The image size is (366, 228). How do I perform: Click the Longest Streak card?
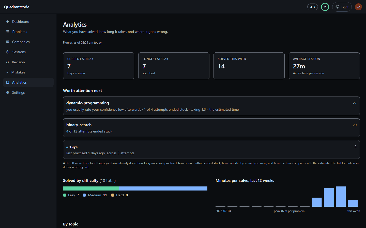click(x=174, y=66)
